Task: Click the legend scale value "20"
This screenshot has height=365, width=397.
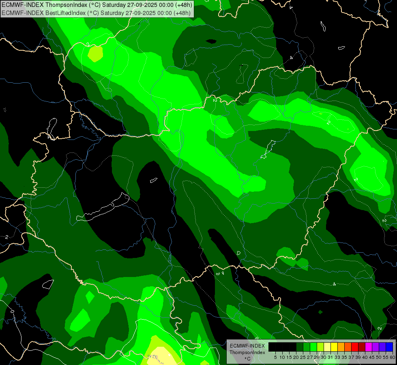Action: click(296, 357)
